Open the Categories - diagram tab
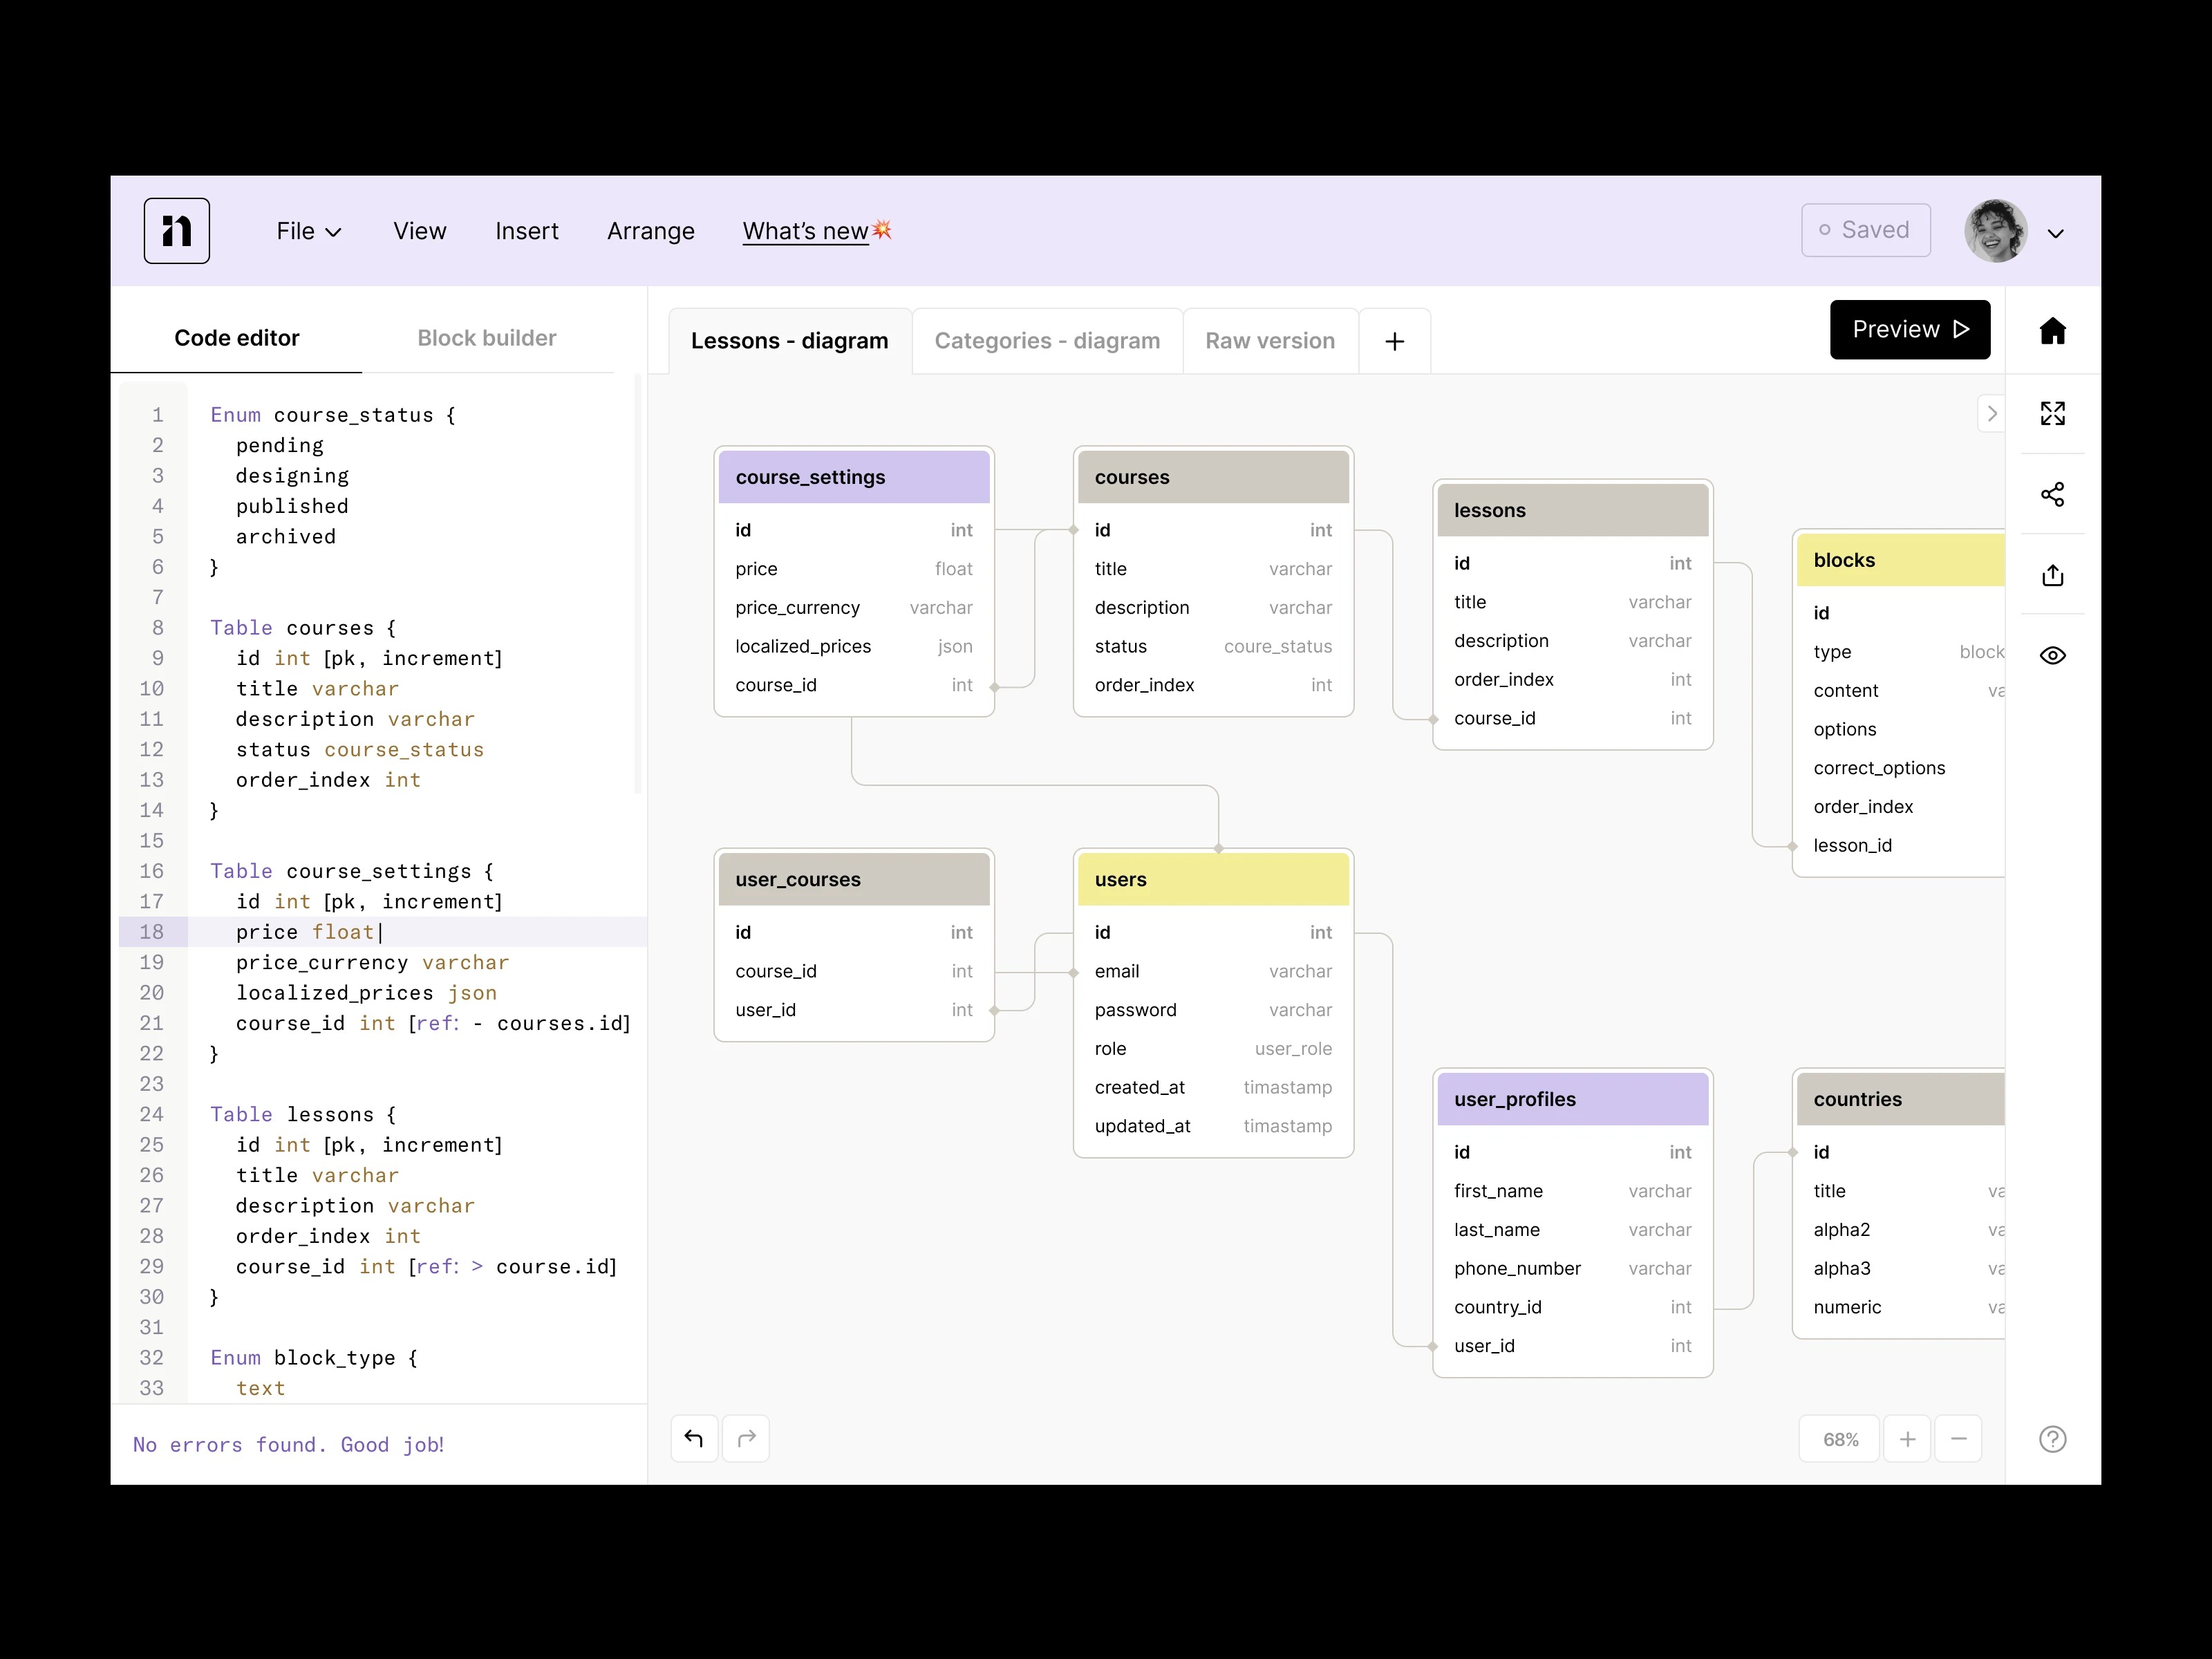Viewport: 2212px width, 1659px height. (1046, 341)
